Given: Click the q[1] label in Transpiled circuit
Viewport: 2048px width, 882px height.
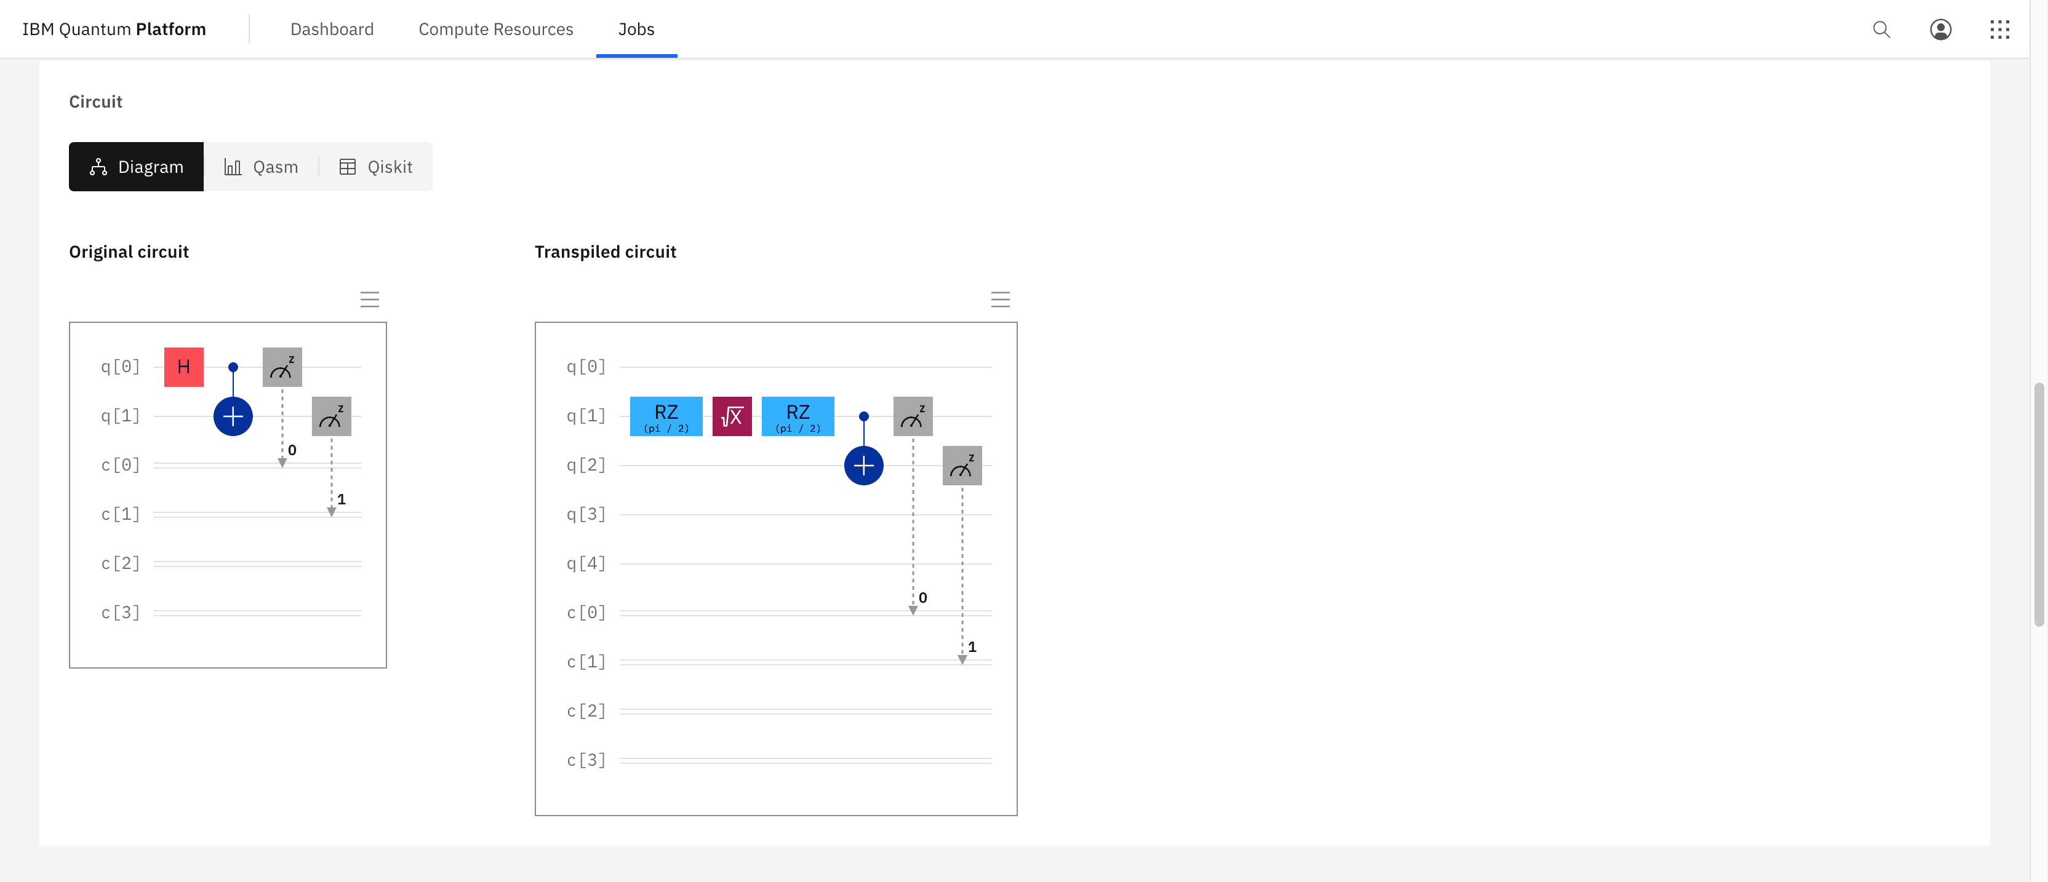Looking at the screenshot, I should 586,416.
